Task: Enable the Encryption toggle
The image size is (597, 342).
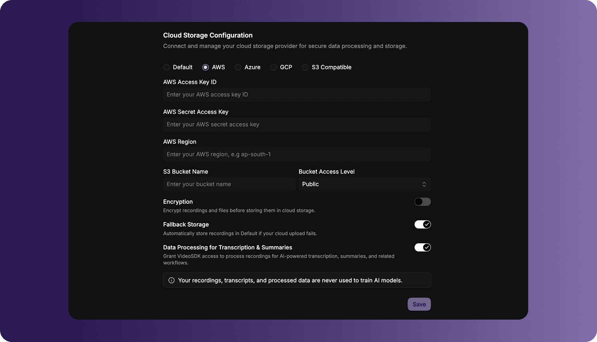Action: 423,202
